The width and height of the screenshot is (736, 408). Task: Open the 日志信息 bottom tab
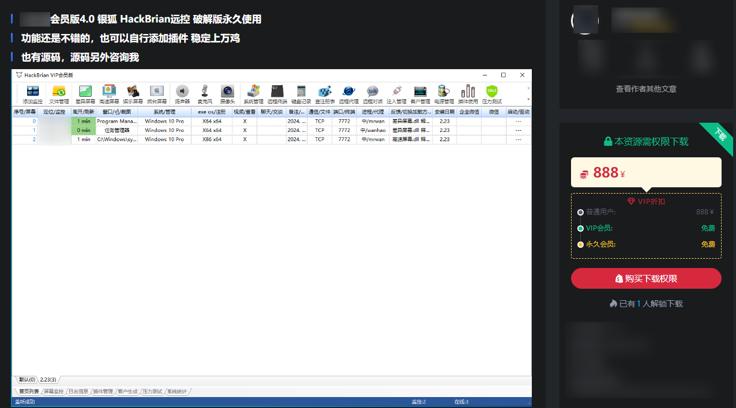(x=78, y=392)
